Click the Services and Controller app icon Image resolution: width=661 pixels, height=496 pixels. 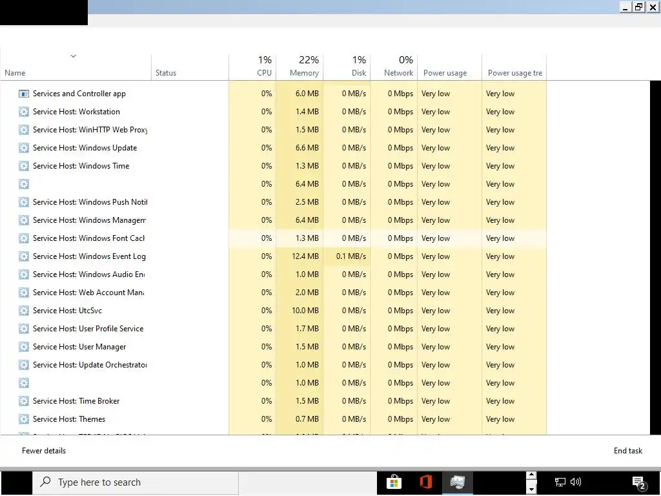pos(24,94)
